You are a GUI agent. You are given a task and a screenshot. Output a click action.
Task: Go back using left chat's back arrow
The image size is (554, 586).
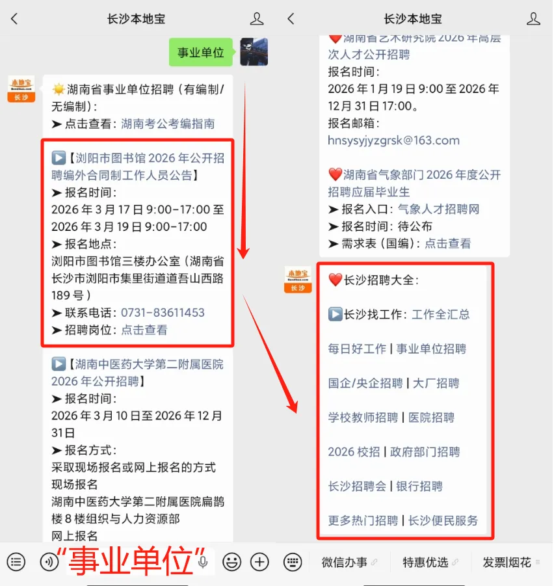pos(14,19)
